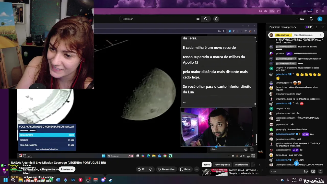Like the video with thumbs up
The image size is (327, 184).
point(141,169)
